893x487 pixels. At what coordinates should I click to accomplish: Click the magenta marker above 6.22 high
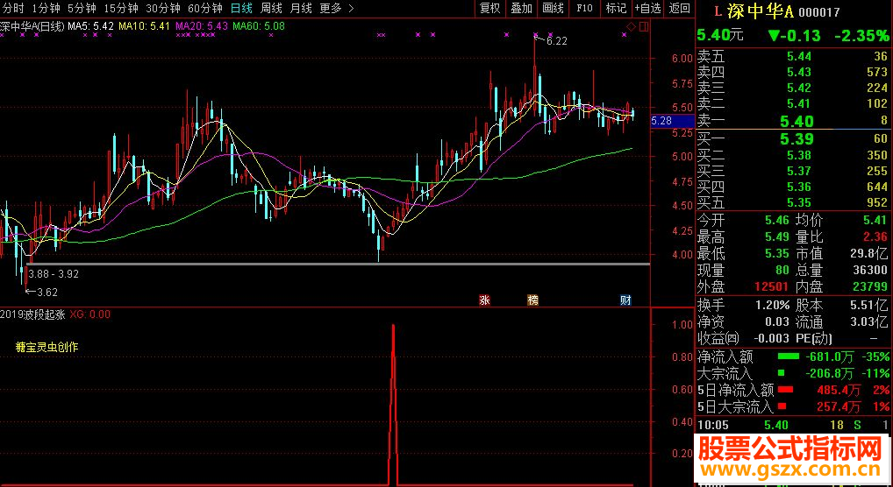click(x=535, y=35)
